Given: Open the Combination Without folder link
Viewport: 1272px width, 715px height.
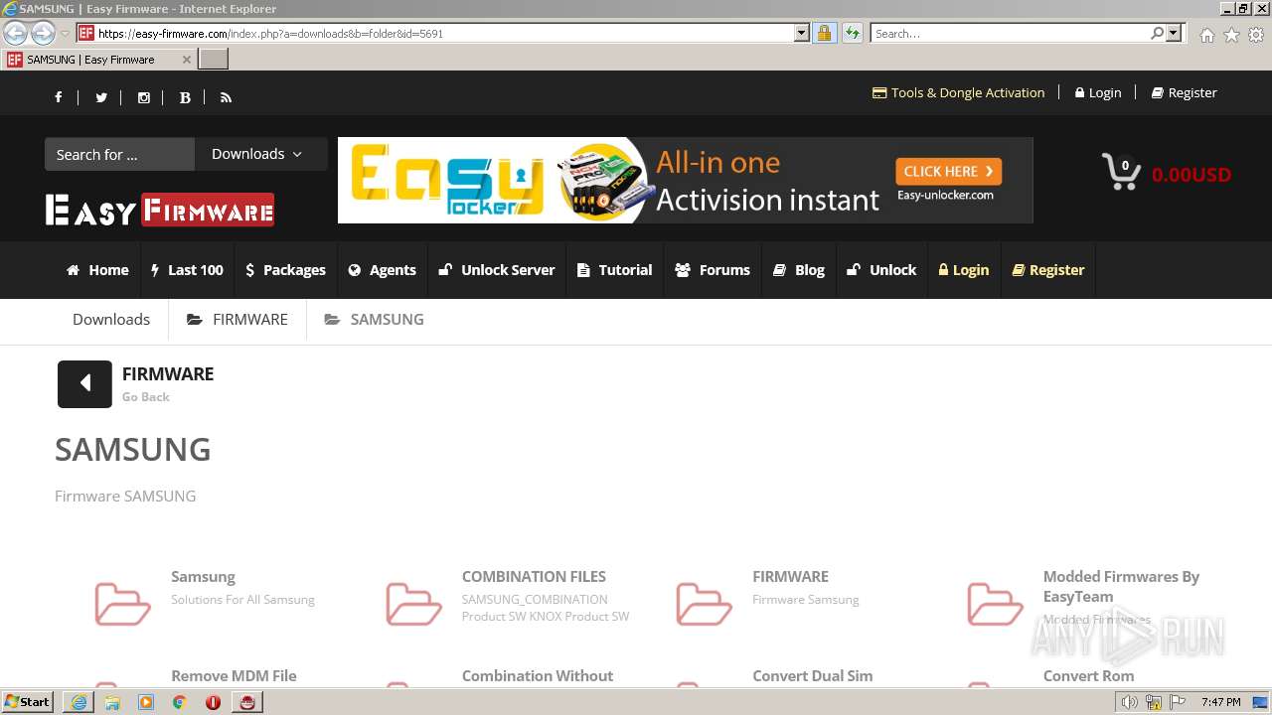Looking at the screenshot, I should pos(538,675).
